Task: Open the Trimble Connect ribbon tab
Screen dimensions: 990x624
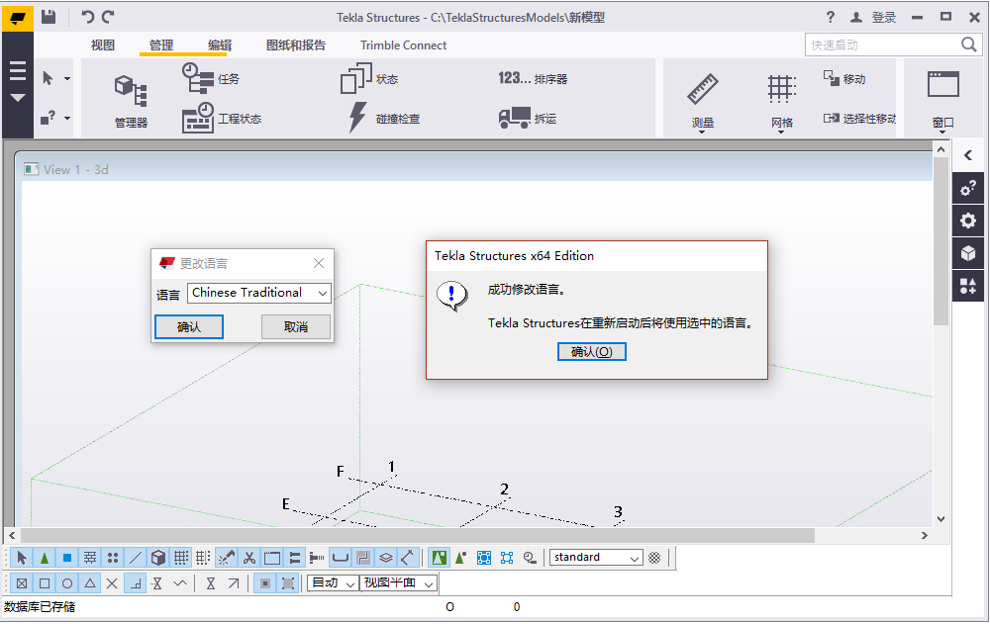Action: pyautogui.click(x=404, y=45)
